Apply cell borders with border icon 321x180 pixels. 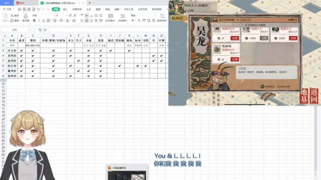pyautogui.click(x=48, y=21)
